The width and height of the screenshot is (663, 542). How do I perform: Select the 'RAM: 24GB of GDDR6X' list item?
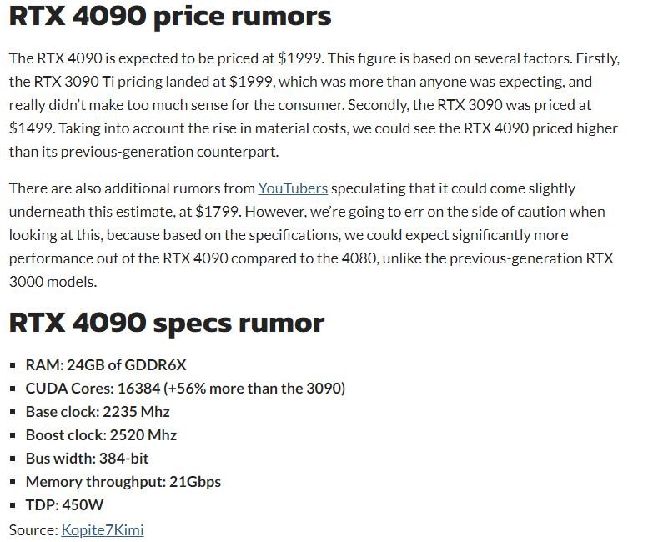[106, 365]
